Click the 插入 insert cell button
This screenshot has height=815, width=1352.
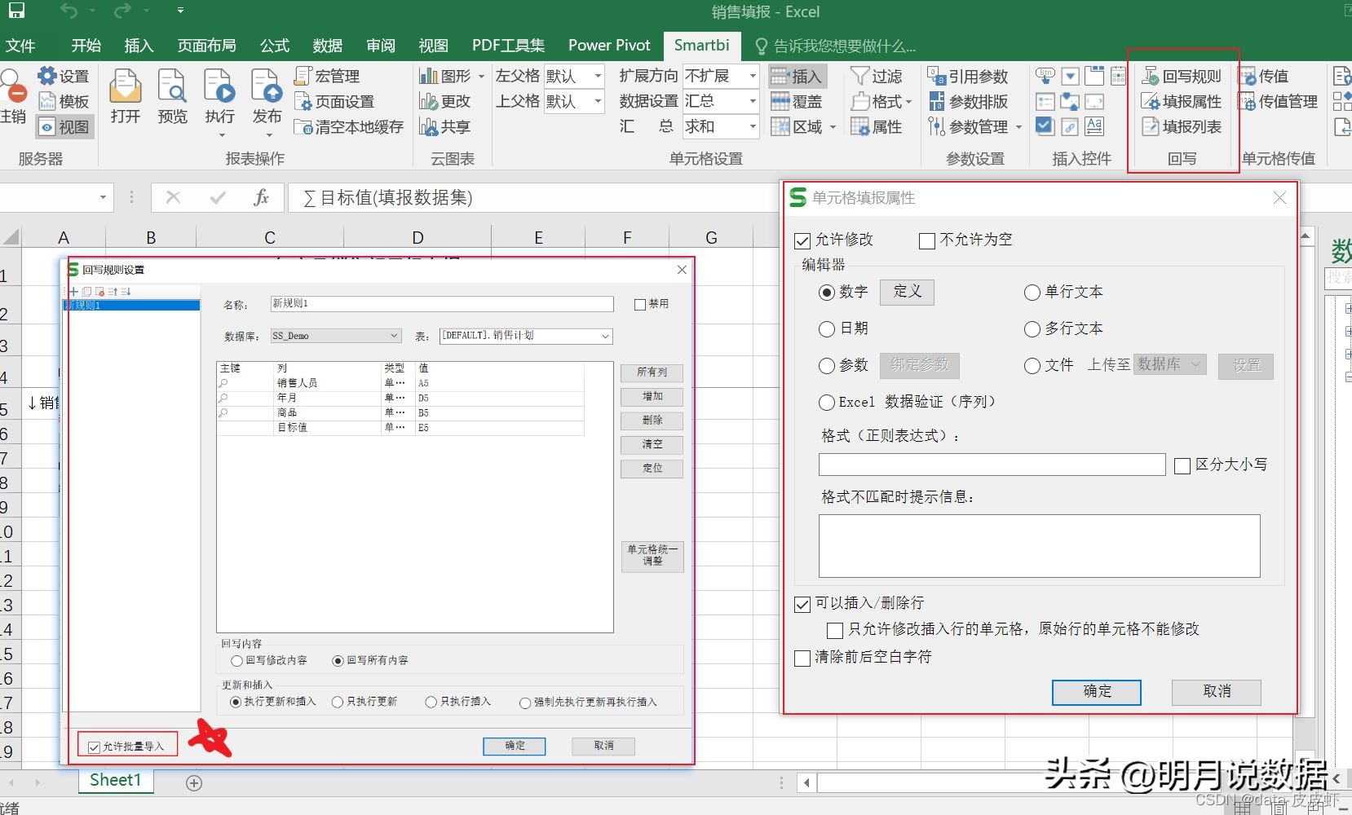click(x=797, y=76)
